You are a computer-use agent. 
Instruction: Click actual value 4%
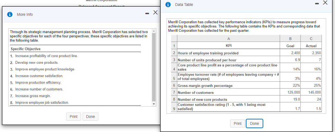click(x=319, y=79)
